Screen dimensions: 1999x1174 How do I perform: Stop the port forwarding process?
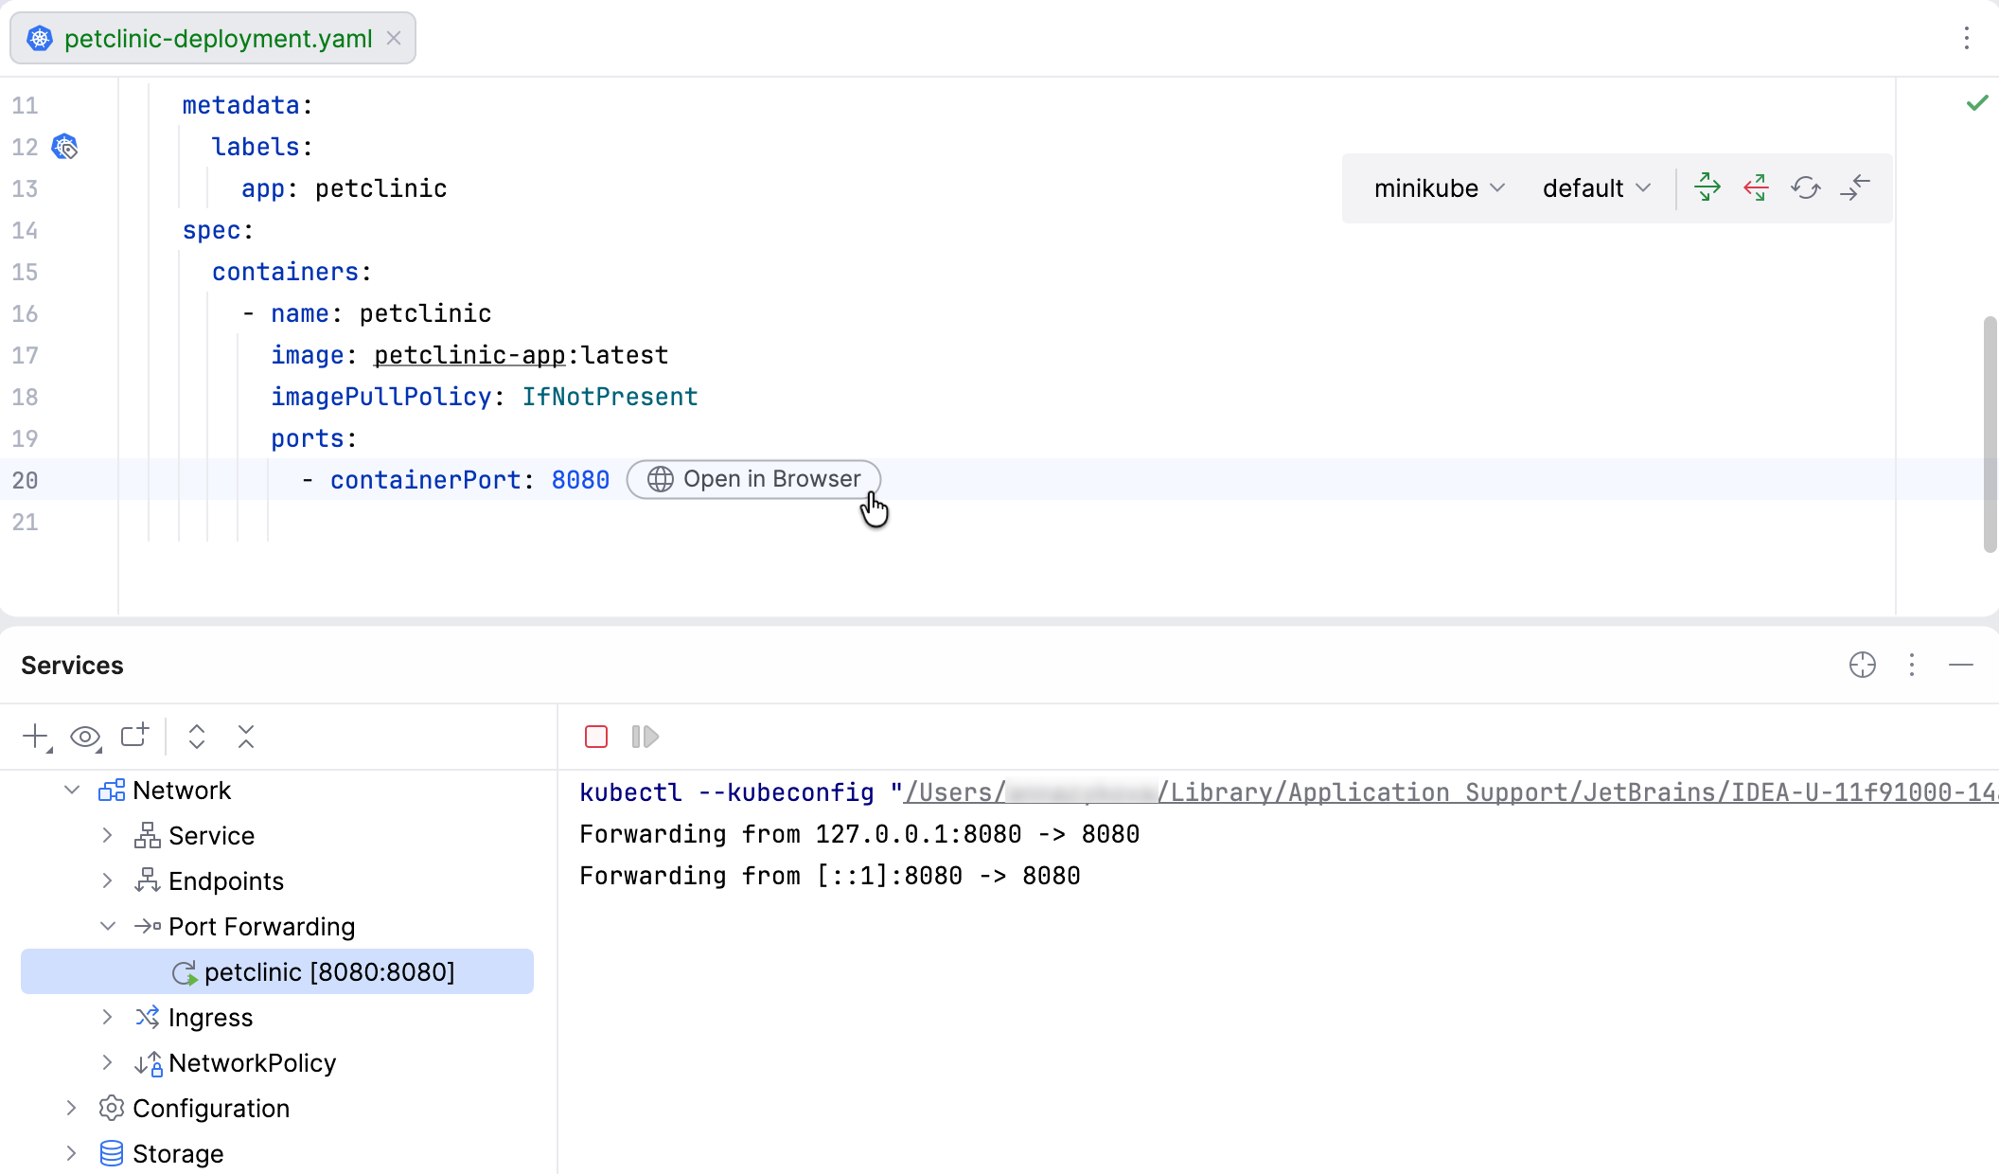596,737
